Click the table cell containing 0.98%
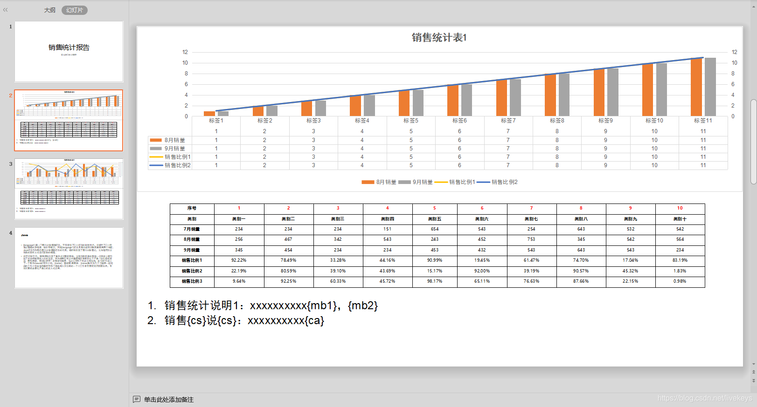Viewport: 757px width, 407px height. click(680, 281)
